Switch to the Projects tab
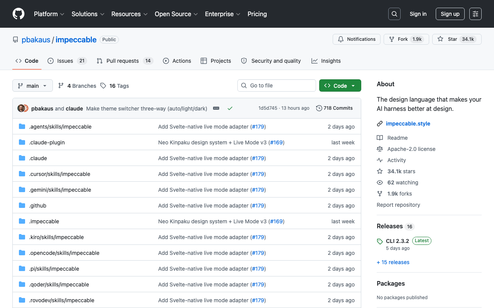494x308 pixels. click(216, 61)
